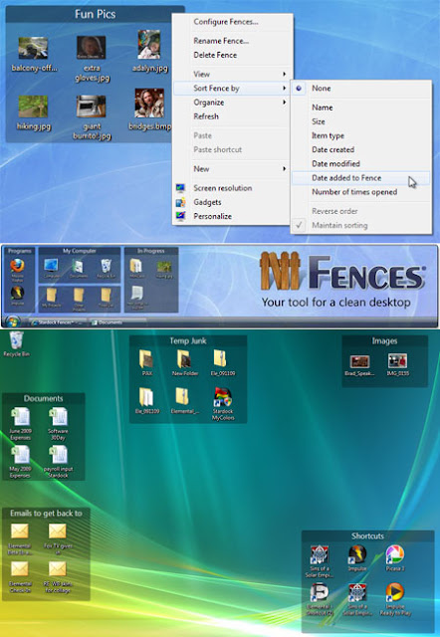Click Impulse shortcut in Shortcuts fence

click(357, 554)
